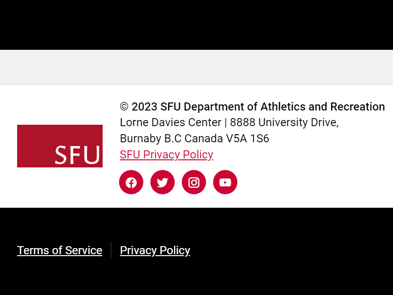This screenshot has width=393, height=295.
Task: Click the play-button YouTube icon
Action: pos(225,182)
